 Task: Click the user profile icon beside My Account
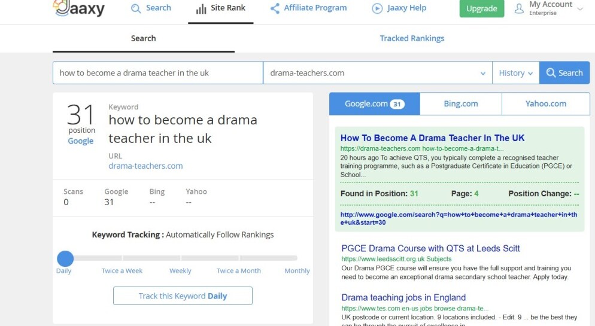coord(519,8)
